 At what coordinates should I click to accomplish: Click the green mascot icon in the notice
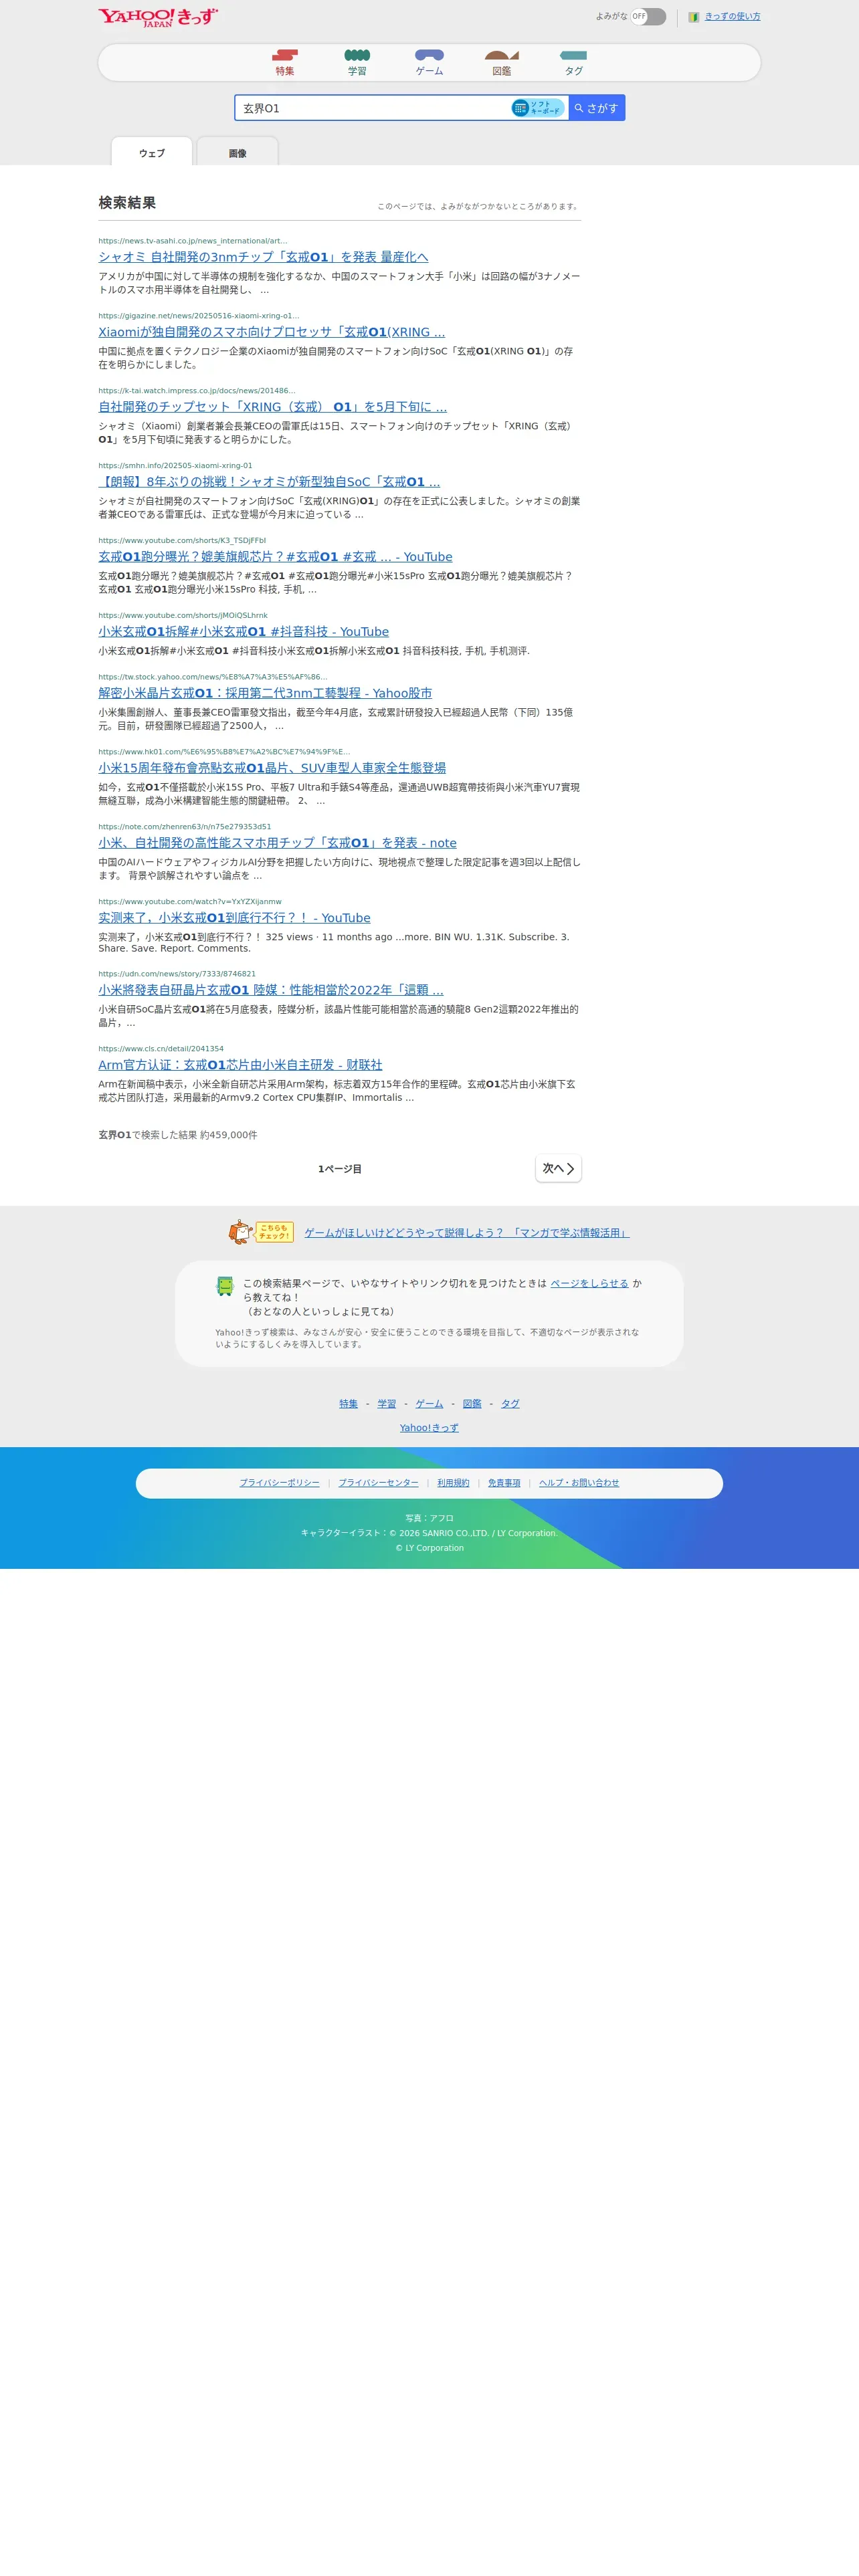(225, 1286)
